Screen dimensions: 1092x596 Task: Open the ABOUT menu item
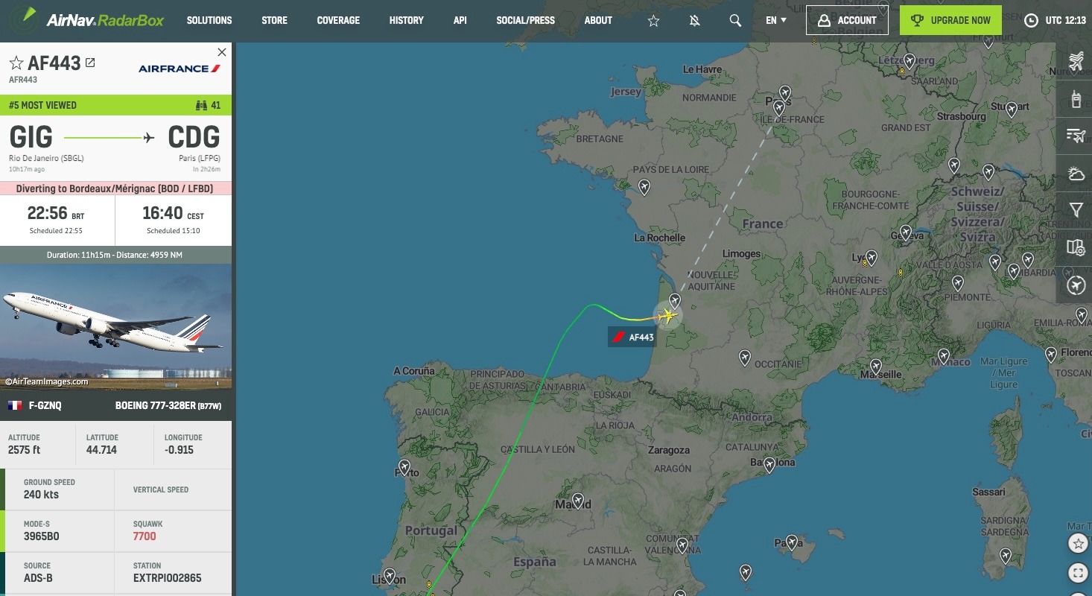click(x=598, y=21)
